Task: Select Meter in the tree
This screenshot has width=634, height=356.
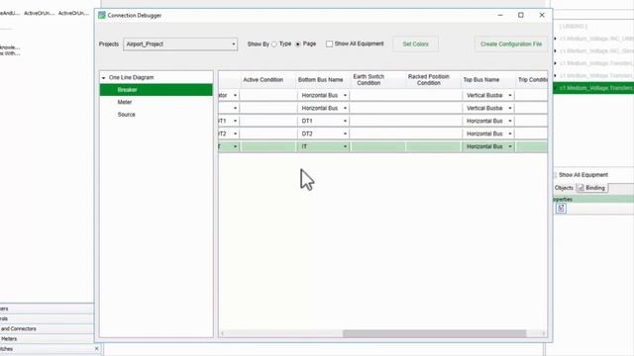Action: [125, 102]
